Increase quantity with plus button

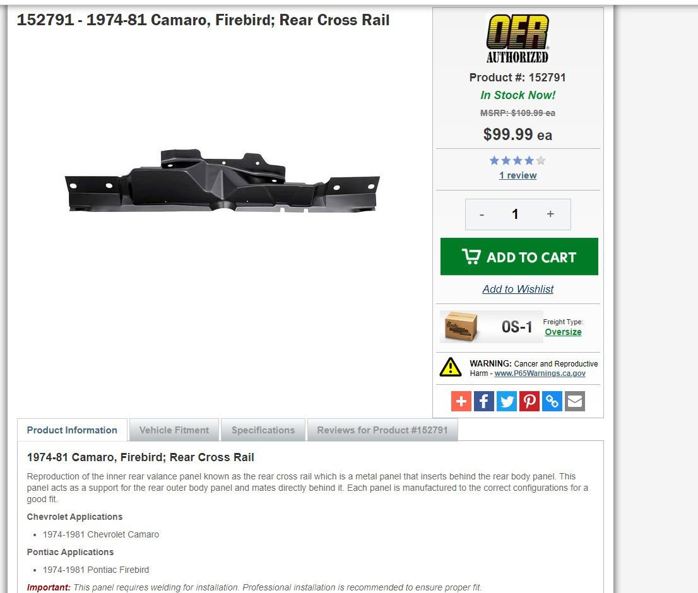pos(550,214)
